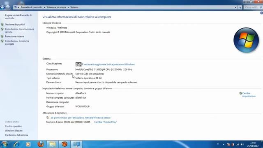Select the Control Panel System taskbar button

[76, 144]
